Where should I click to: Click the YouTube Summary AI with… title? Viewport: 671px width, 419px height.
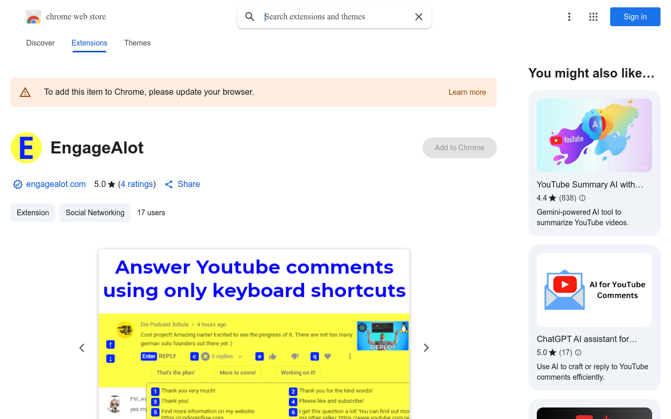(x=590, y=184)
